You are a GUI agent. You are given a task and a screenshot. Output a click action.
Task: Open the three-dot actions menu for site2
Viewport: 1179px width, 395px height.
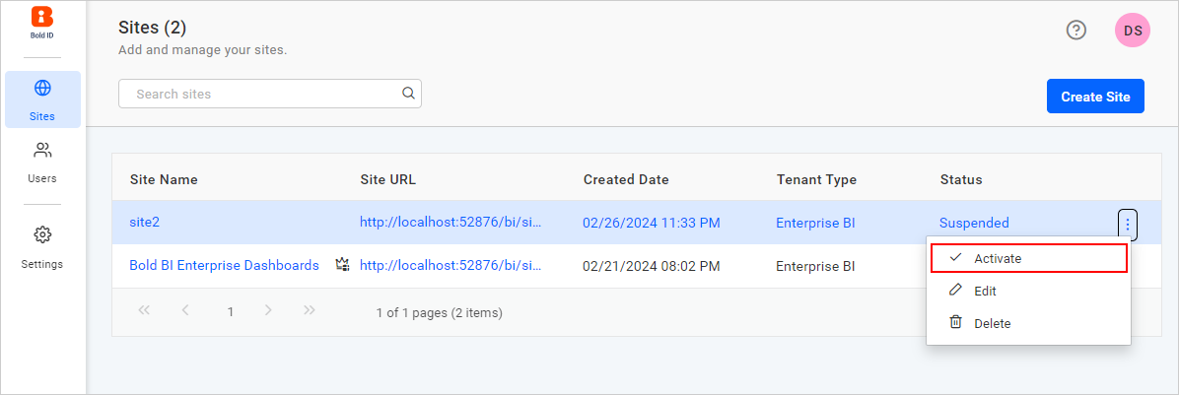click(1128, 225)
